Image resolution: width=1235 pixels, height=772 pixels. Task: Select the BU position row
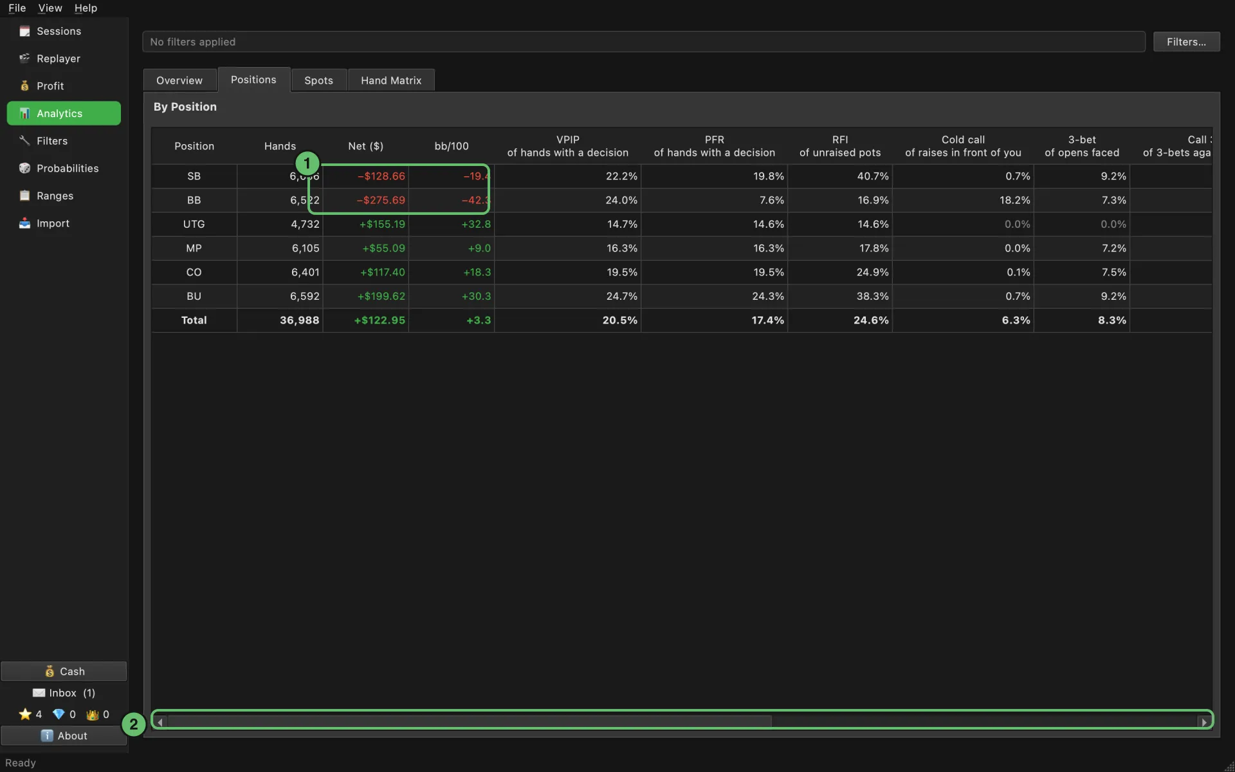tap(682, 296)
